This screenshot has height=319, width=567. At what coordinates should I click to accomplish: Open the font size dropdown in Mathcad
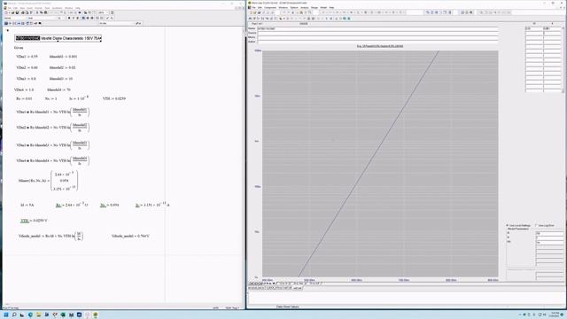click(64, 18)
